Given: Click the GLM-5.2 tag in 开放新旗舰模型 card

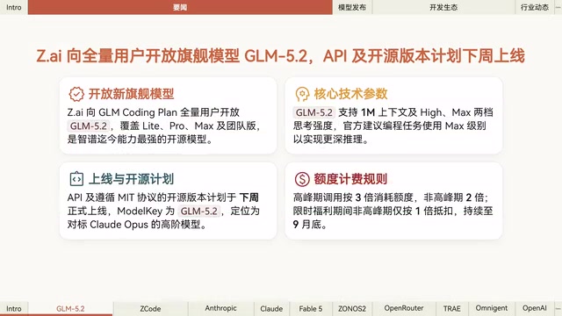Looking at the screenshot, I should click(x=88, y=126).
